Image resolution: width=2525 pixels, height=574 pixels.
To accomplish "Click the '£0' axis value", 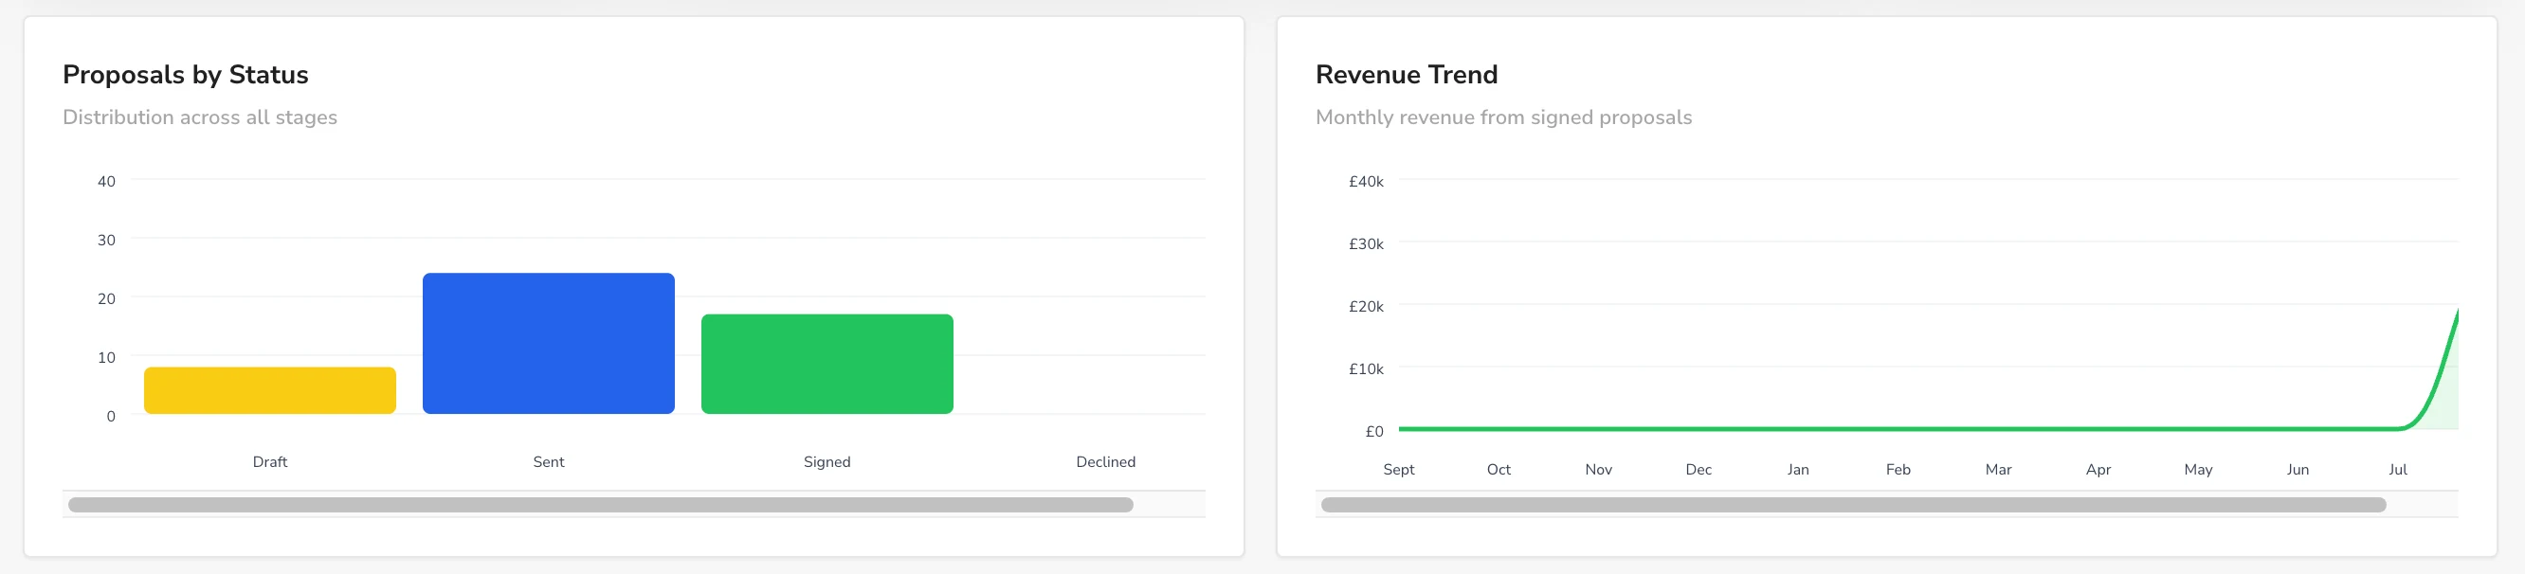I will tap(1374, 432).
